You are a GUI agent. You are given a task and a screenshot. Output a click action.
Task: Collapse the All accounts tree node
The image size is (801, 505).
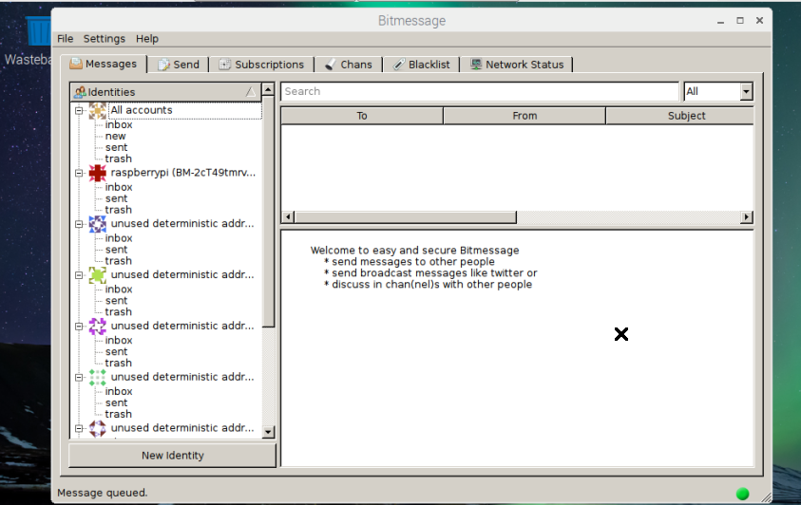[79, 111]
